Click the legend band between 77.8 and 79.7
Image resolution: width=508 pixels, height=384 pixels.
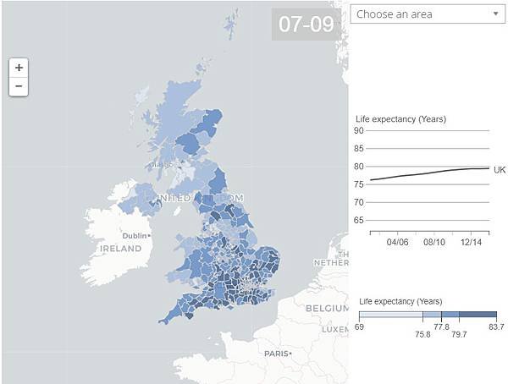click(450, 315)
